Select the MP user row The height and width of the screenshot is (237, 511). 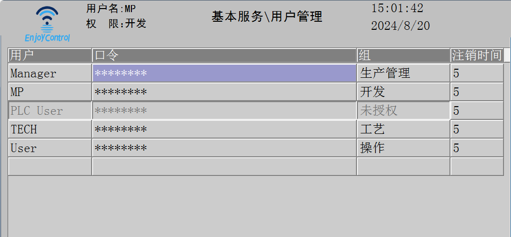50,92
